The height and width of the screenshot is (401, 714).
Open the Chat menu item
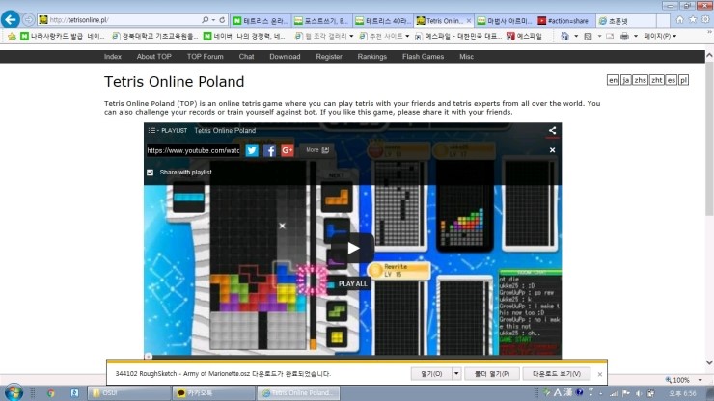point(246,57)
